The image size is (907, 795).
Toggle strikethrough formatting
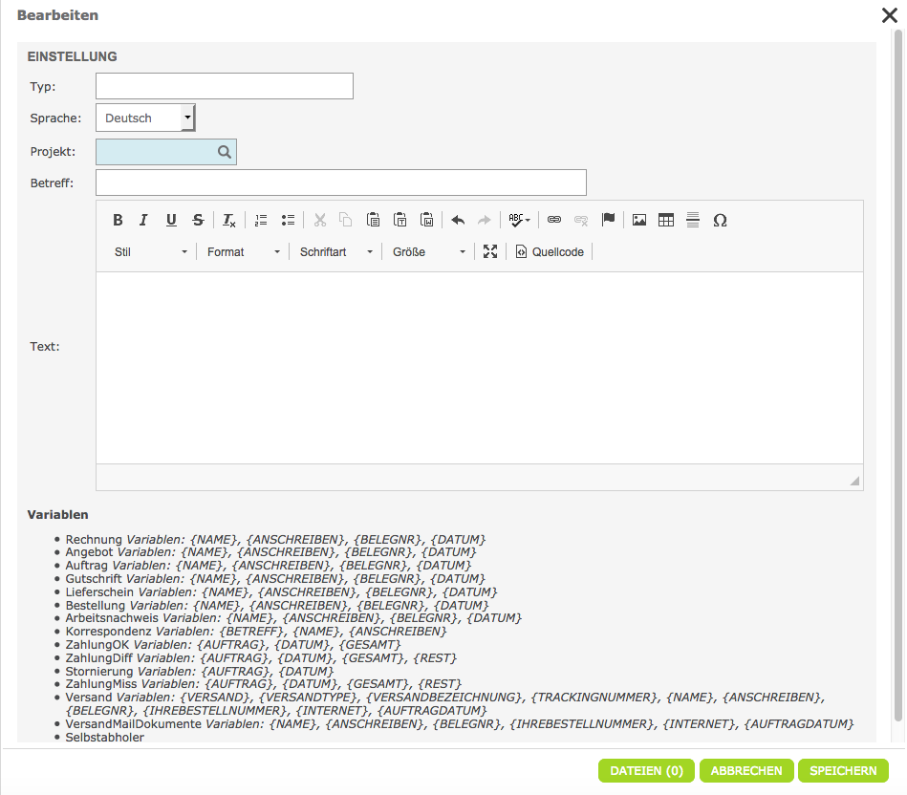(x=198, y=220)
